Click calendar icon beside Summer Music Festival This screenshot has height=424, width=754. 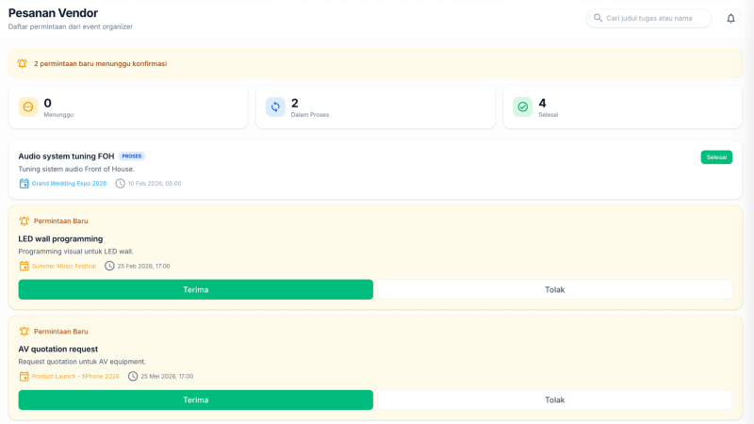24,266
